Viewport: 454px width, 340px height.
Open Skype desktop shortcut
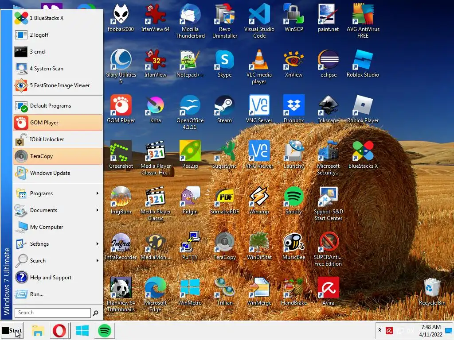coord(225,63)
